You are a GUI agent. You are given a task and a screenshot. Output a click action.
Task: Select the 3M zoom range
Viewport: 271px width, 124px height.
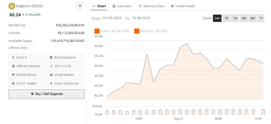tap(244, 18)
